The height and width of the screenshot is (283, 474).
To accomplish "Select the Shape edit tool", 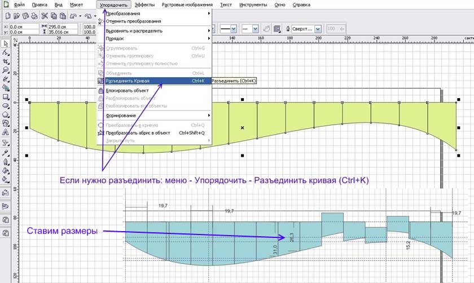I will (5, 52).
